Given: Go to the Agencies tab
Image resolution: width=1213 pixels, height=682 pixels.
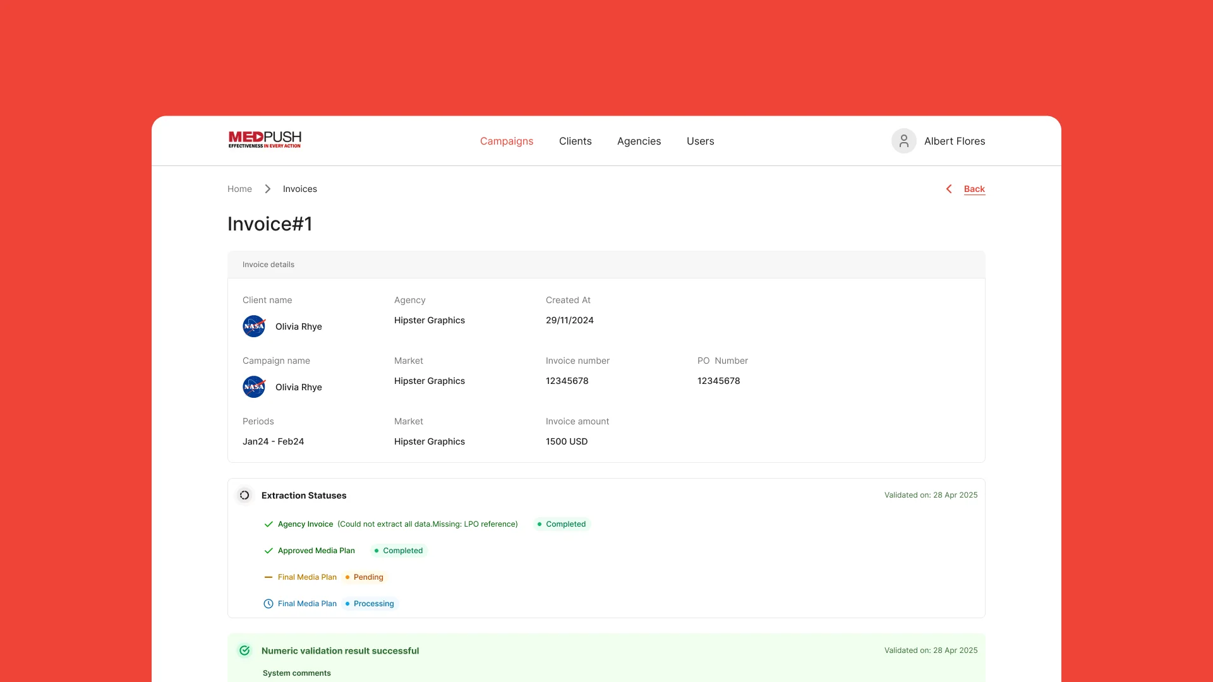Looking at the screenshot, I should click(x=639, y=141).
